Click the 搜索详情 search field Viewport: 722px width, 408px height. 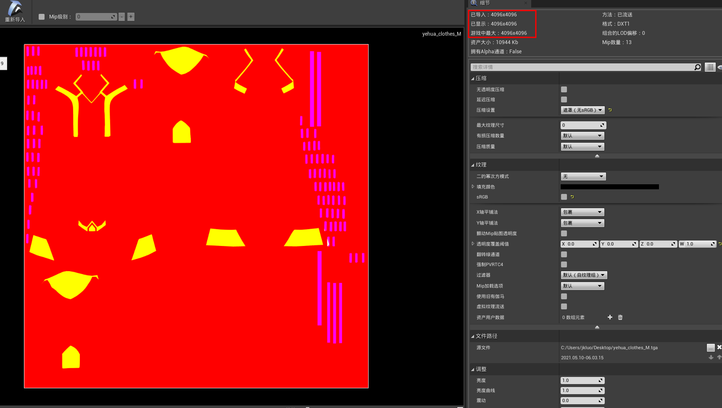582,67
